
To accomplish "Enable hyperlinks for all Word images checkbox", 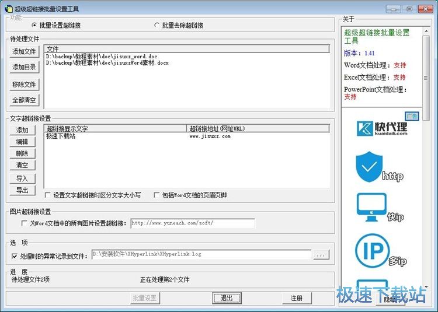I will pyautogui.click(x=25, y=223).
